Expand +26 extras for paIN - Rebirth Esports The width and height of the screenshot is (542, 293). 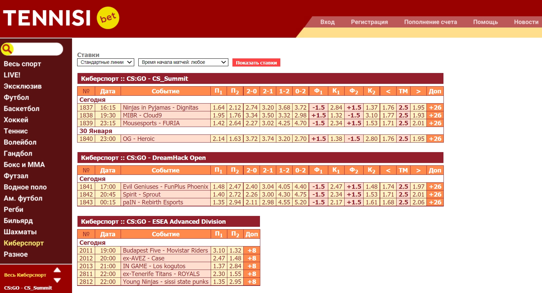pyautogui.click(x=435, y=202)
